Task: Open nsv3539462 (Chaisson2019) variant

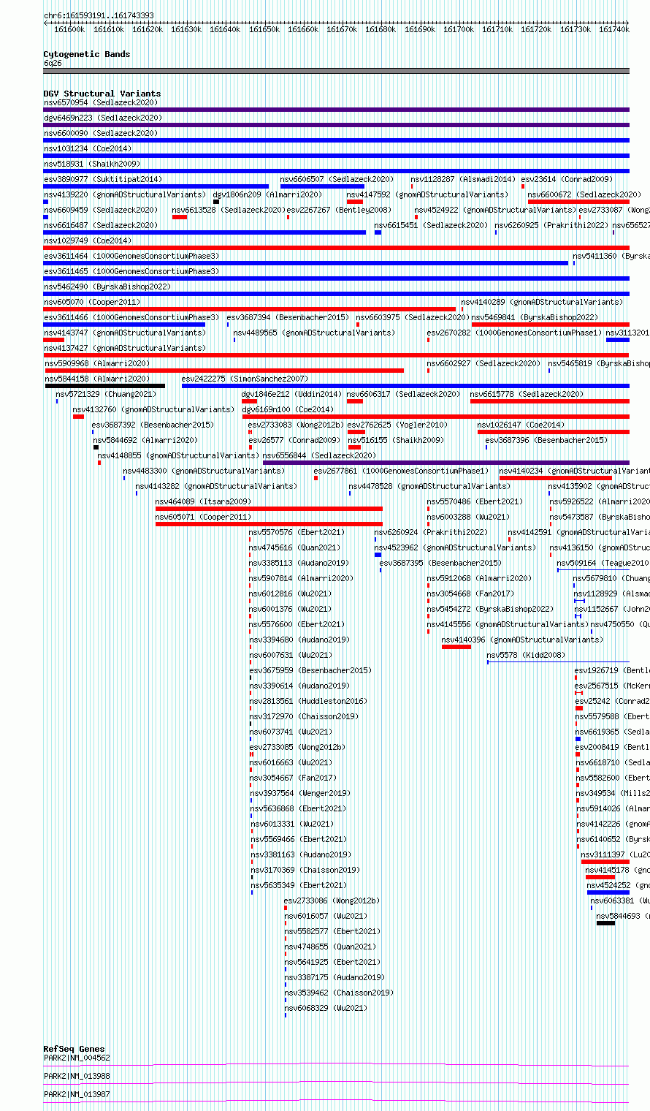Action: point(339,993)
